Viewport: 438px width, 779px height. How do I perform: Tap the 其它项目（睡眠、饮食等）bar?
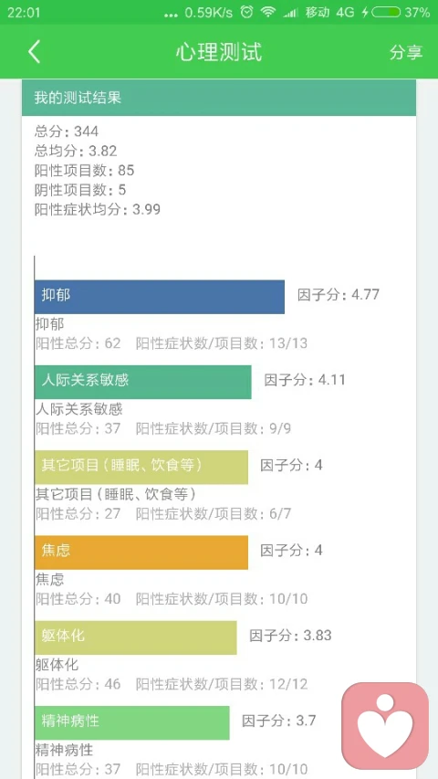[x=141, y=468]
